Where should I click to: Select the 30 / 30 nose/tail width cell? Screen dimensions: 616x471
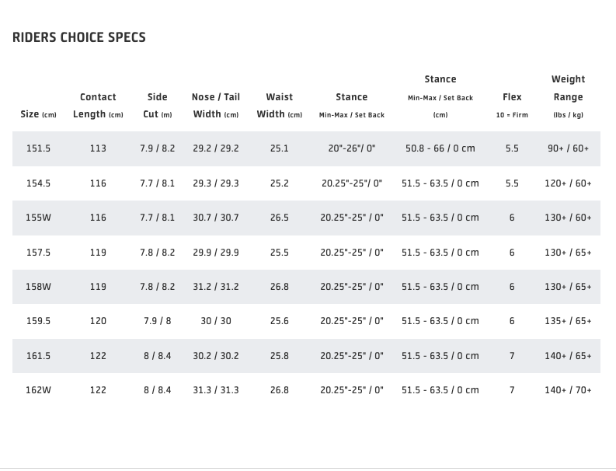tap(215, 321)
